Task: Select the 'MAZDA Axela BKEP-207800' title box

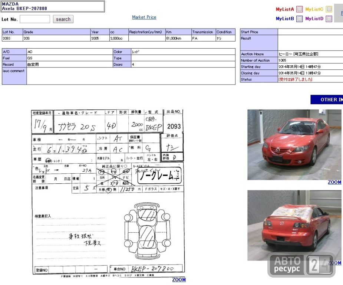Action: click(53, 6)
